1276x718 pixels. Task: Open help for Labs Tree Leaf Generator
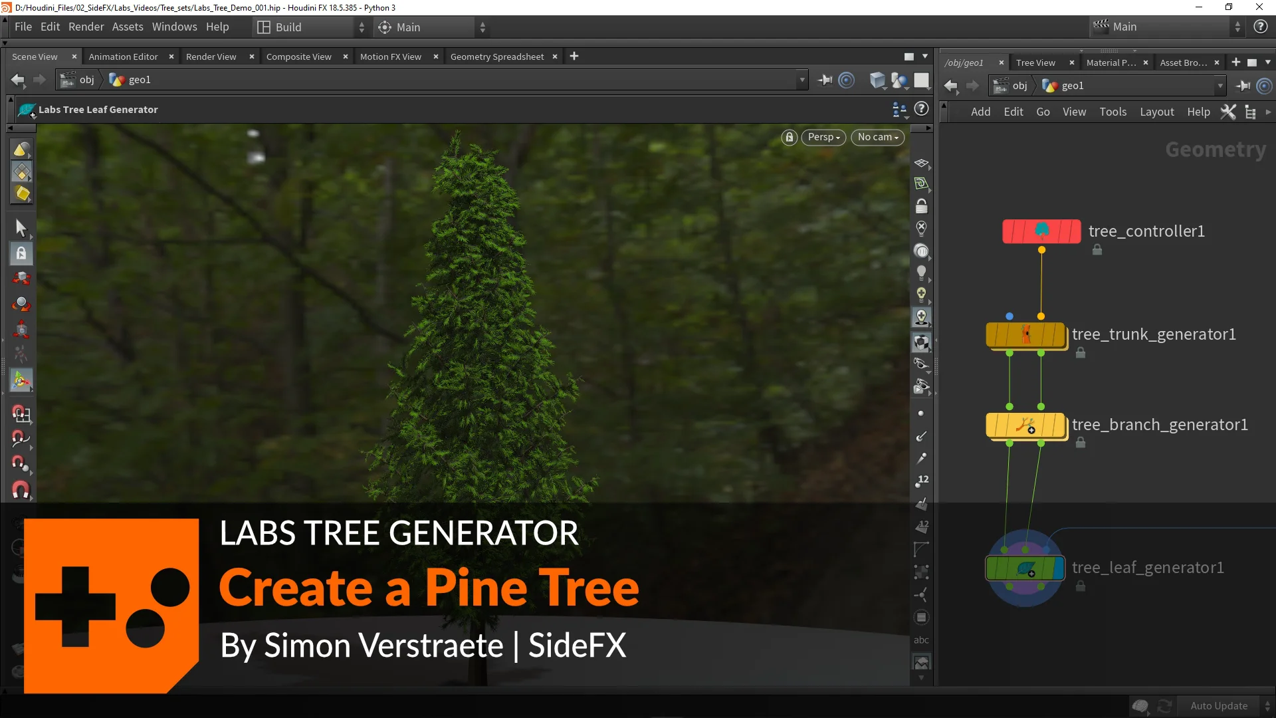(921, 109)
